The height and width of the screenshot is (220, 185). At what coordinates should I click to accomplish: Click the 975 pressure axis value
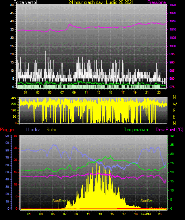172,87
